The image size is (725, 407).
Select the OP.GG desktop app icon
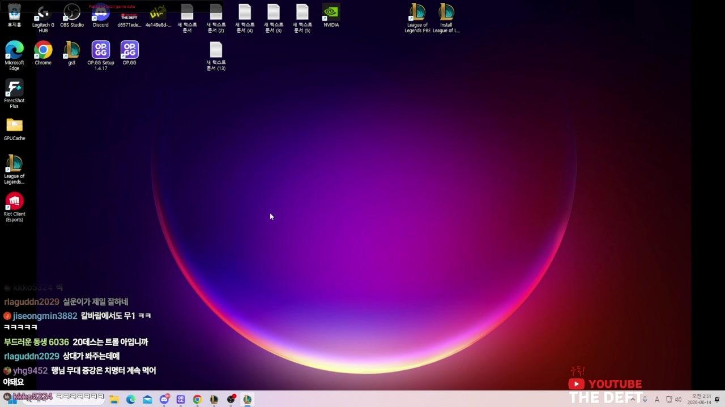129,53
